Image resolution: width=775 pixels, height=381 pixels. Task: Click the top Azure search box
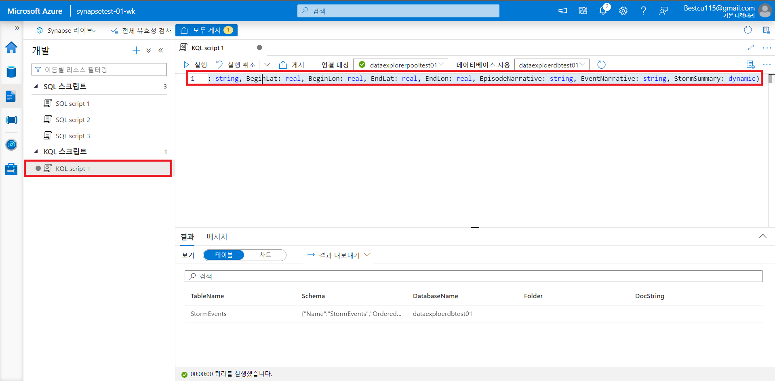click(398, 11)
